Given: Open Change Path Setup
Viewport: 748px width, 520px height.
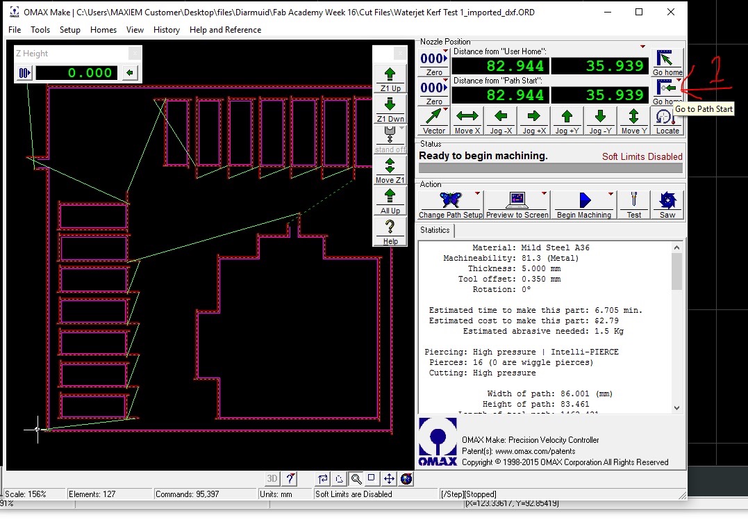Looking at the screenshot, I should pos(450,205).
